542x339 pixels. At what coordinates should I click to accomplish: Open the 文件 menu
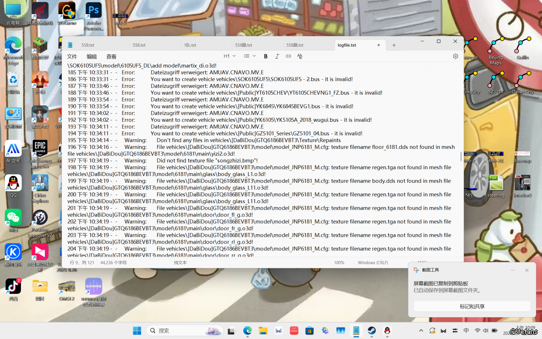[x=72, y=57]
